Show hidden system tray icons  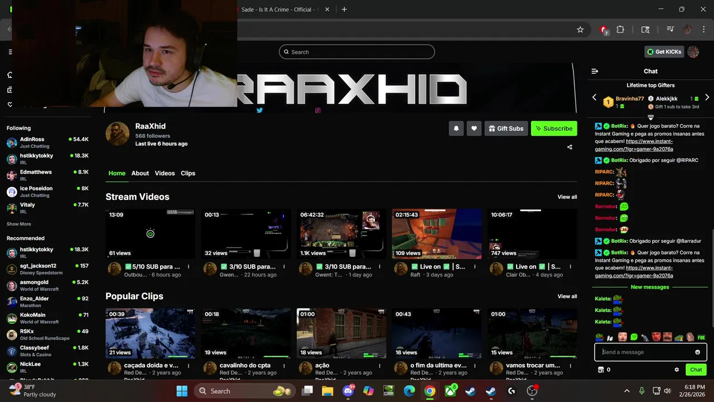pyautogui.click(x=626, y=391)
